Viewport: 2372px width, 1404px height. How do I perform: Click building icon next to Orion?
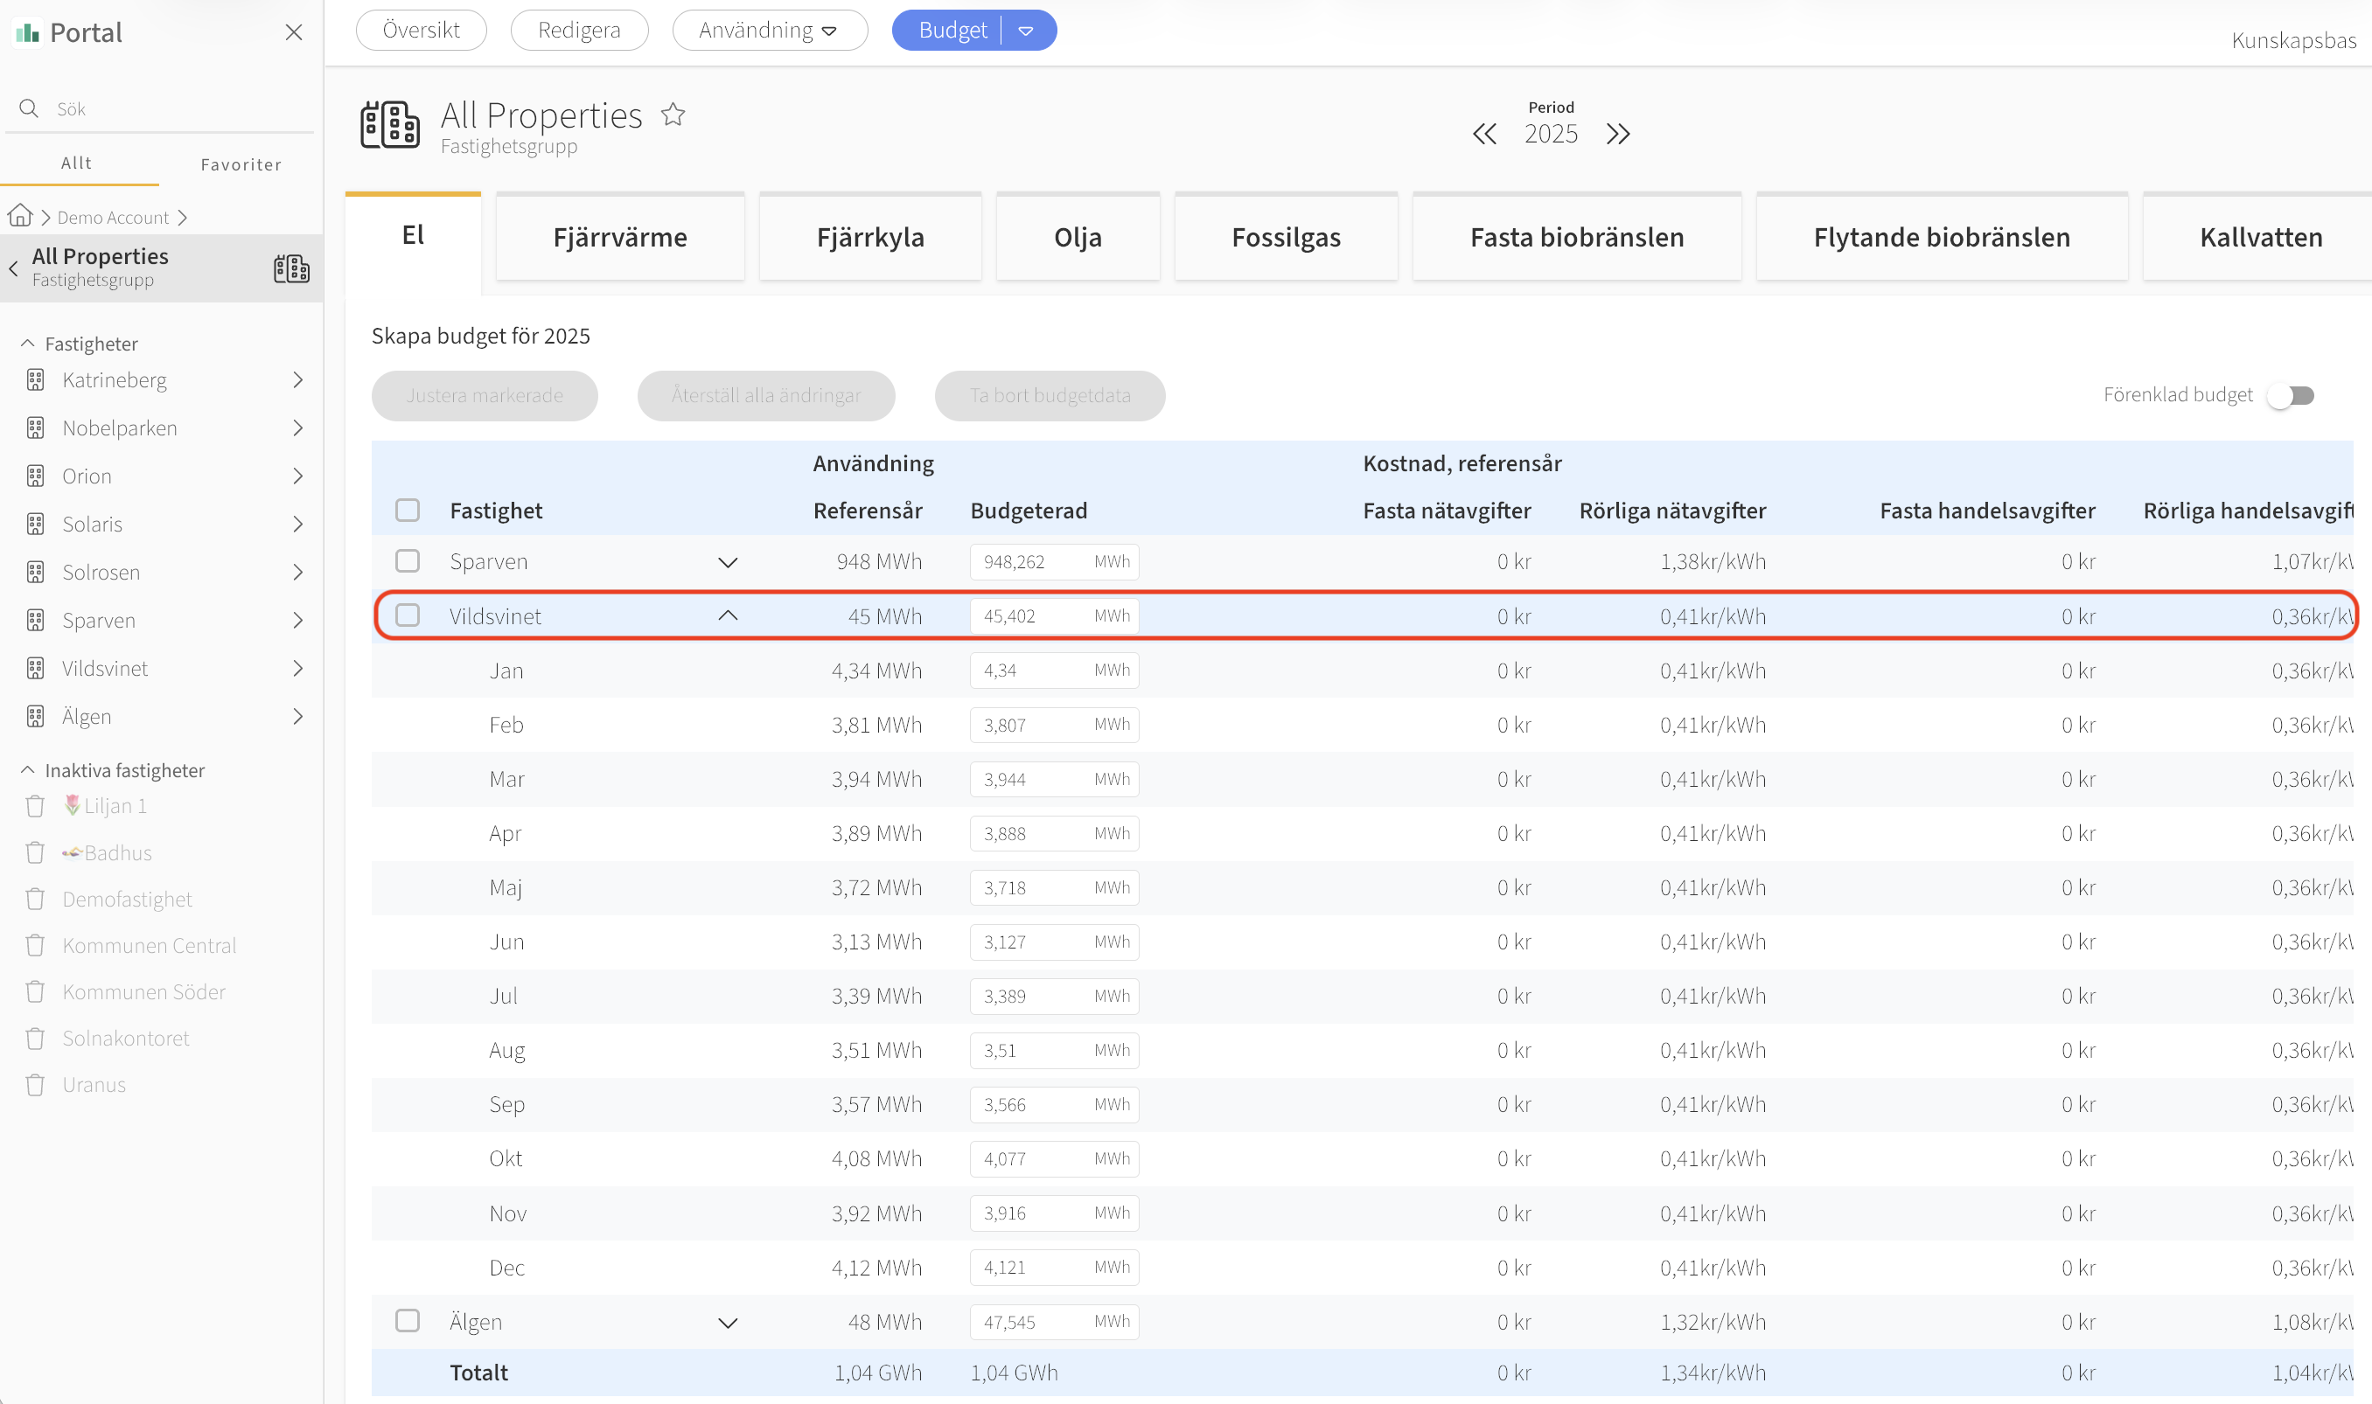click(35, 476)
